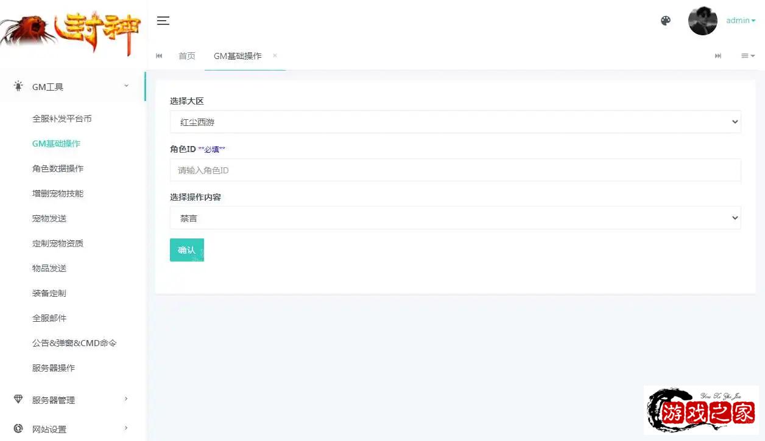Expand the tab options menu

(x=747, y=56)
